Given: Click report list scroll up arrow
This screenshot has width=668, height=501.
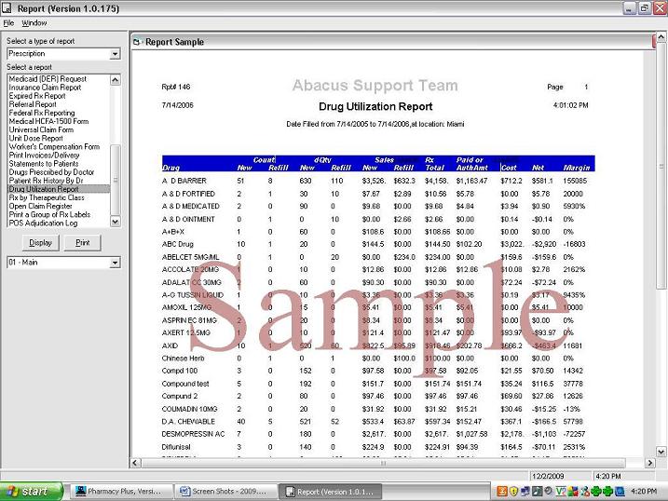Looking at the screenshot, I should coord(115,80).
